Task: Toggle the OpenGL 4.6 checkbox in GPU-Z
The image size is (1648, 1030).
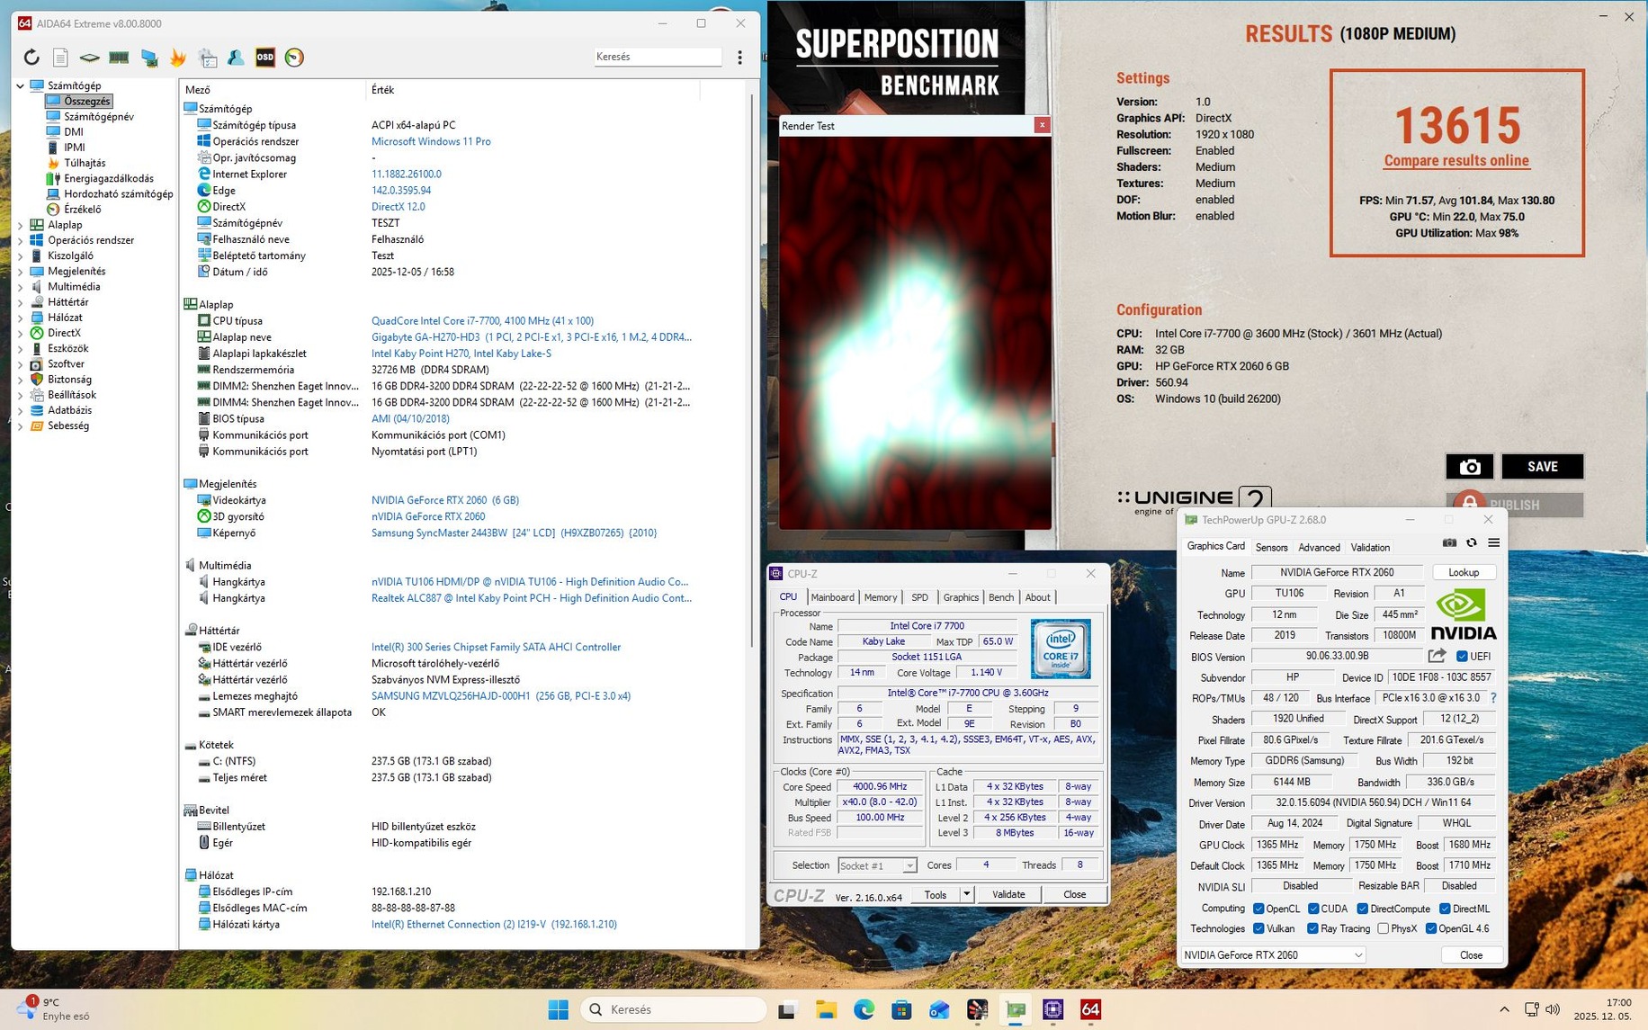Action: (1431, 928)
